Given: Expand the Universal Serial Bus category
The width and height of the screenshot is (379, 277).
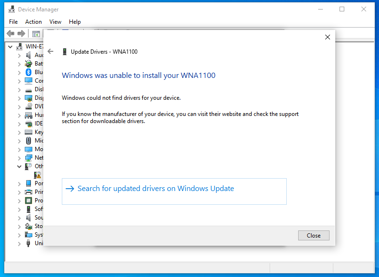Looking at the screenshot, I should [x=19, y=244].
